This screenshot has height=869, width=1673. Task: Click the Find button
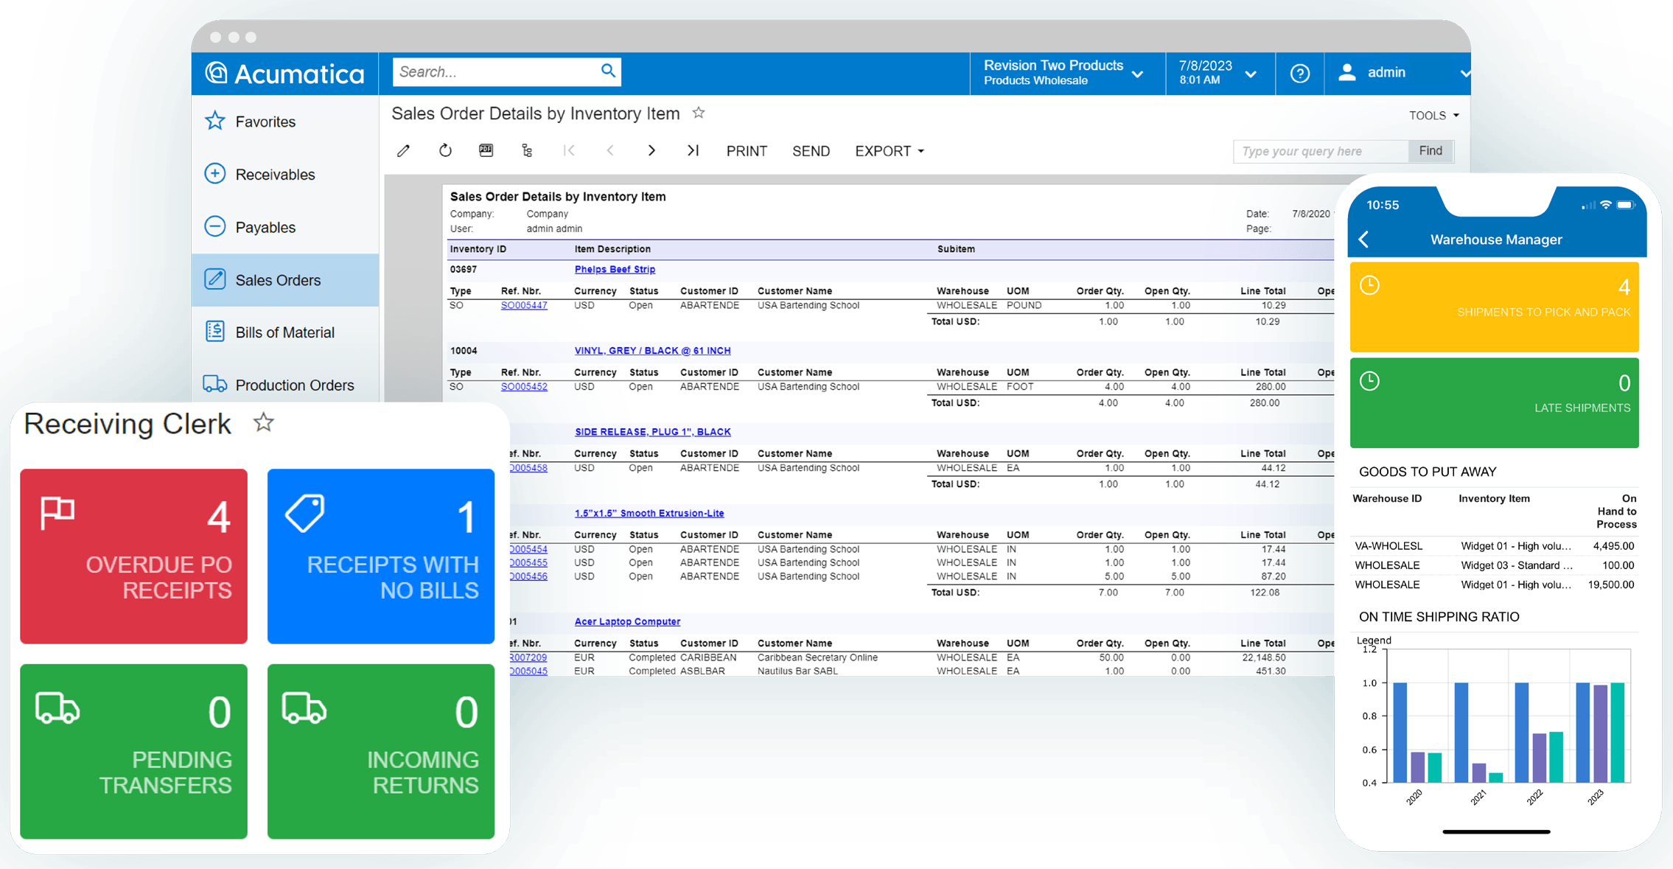[1431, 150]
